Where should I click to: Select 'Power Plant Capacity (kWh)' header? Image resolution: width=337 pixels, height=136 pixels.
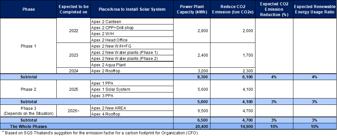tap(192, 9)
